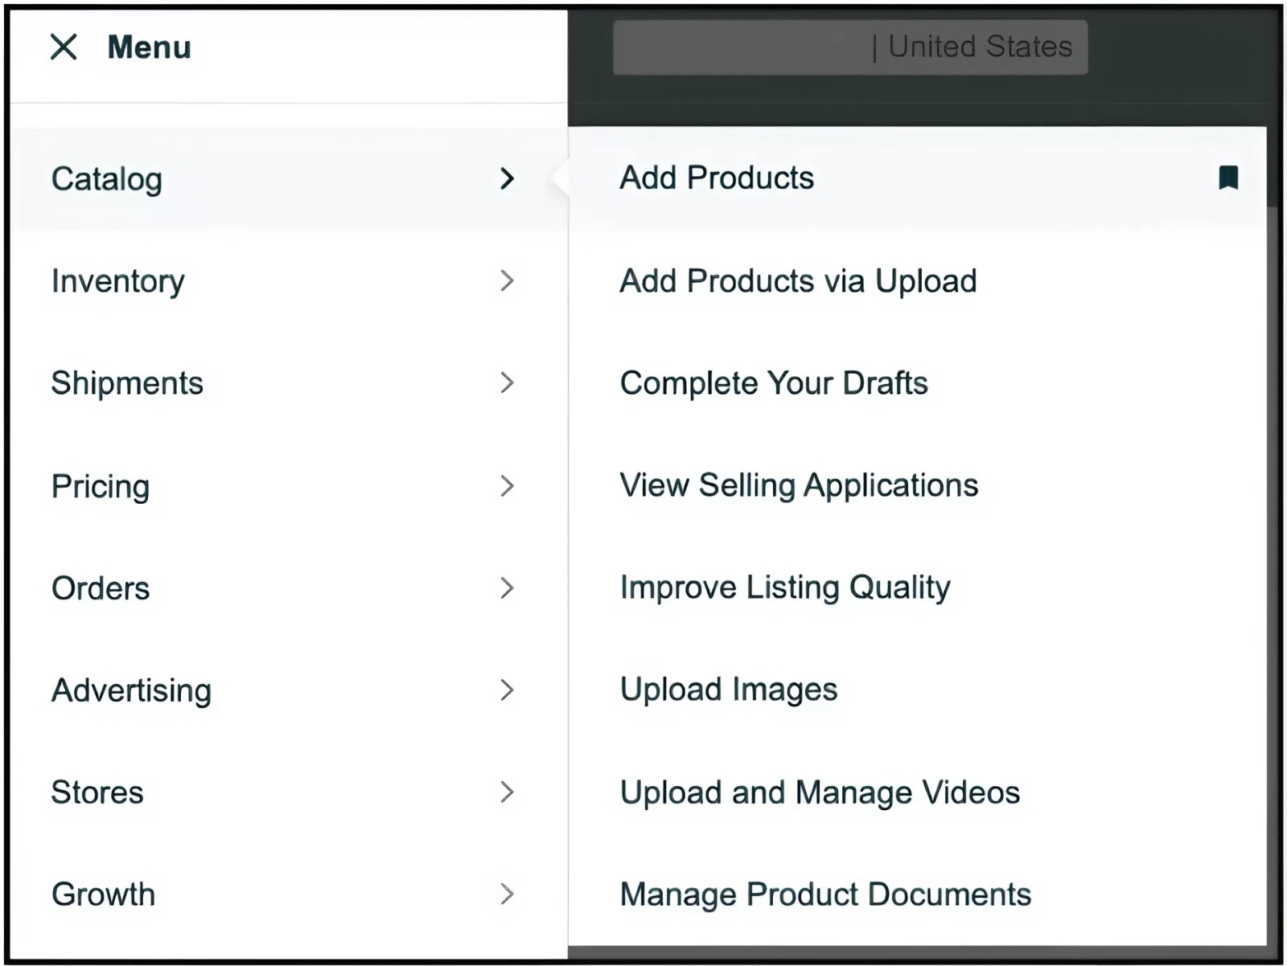Select Upload Images option
This screenshot has height=966, width=1287.
729,690
